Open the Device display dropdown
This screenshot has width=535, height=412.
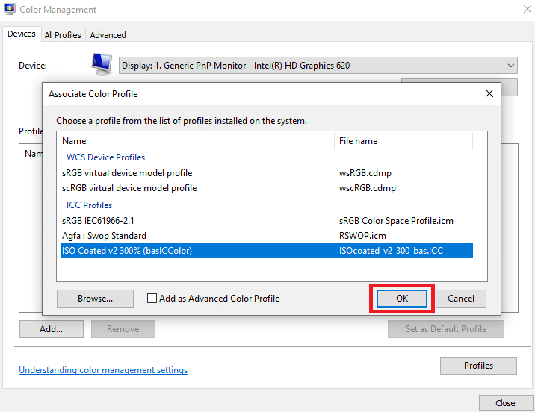click(x=318, y=66)
